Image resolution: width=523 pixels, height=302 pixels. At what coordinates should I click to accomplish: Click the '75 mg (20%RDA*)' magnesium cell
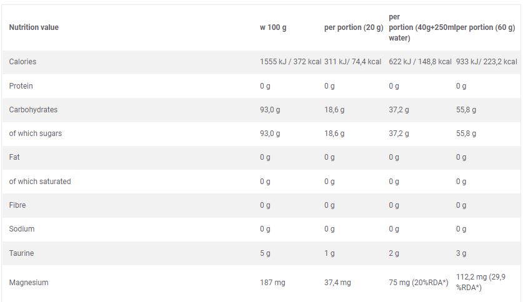click(419, 283)
